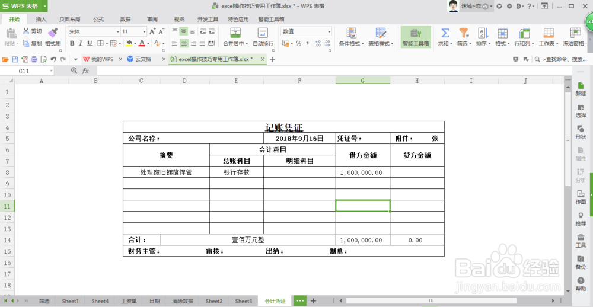Image resolution: width=593 pixels, height=307 pixels.
Task: Click the Copy (复制) icon
Action: [26, 43]
